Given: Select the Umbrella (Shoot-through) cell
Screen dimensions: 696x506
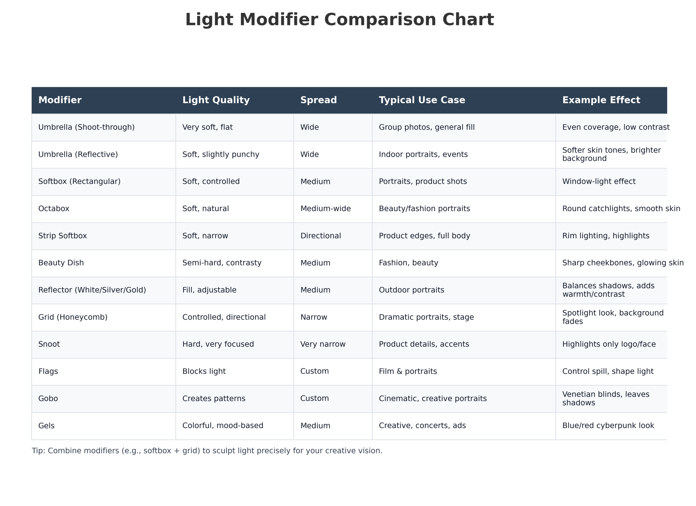Looking at the screenshot, I should click(86, 127).
